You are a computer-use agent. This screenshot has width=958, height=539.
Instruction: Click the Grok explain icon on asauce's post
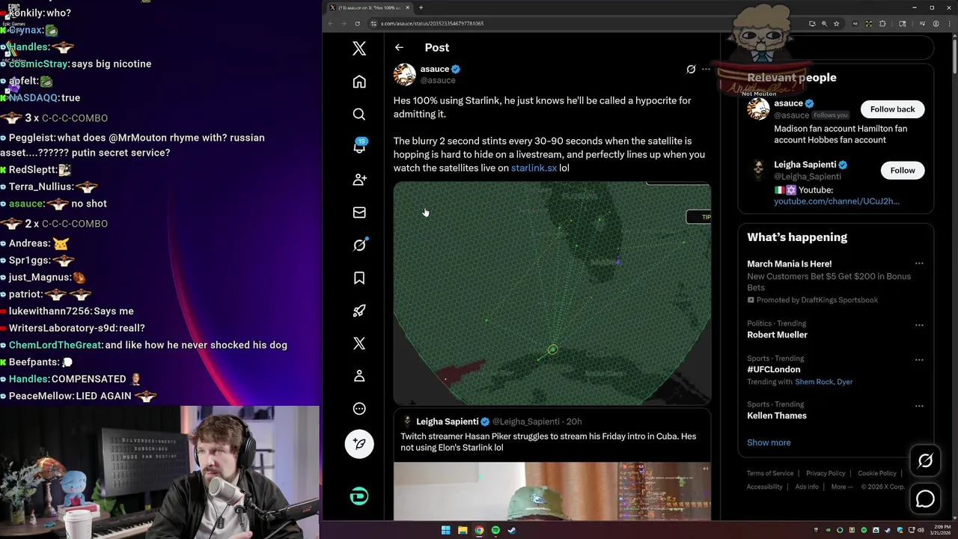pos(691,69)
